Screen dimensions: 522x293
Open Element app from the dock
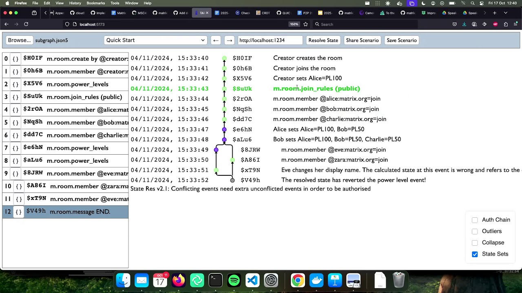point(197,280)
